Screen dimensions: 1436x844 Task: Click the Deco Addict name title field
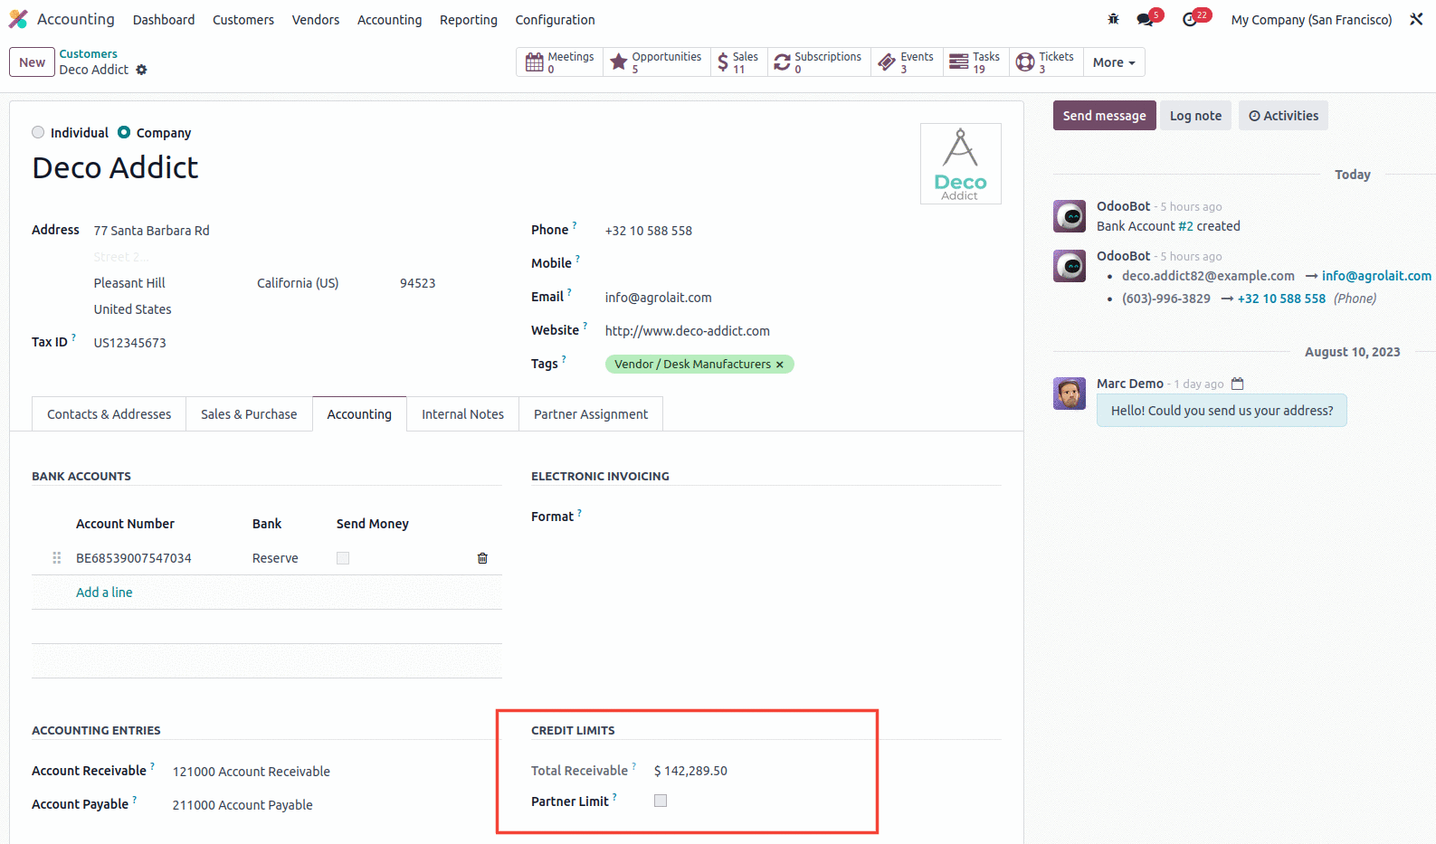tap(115, 168)
